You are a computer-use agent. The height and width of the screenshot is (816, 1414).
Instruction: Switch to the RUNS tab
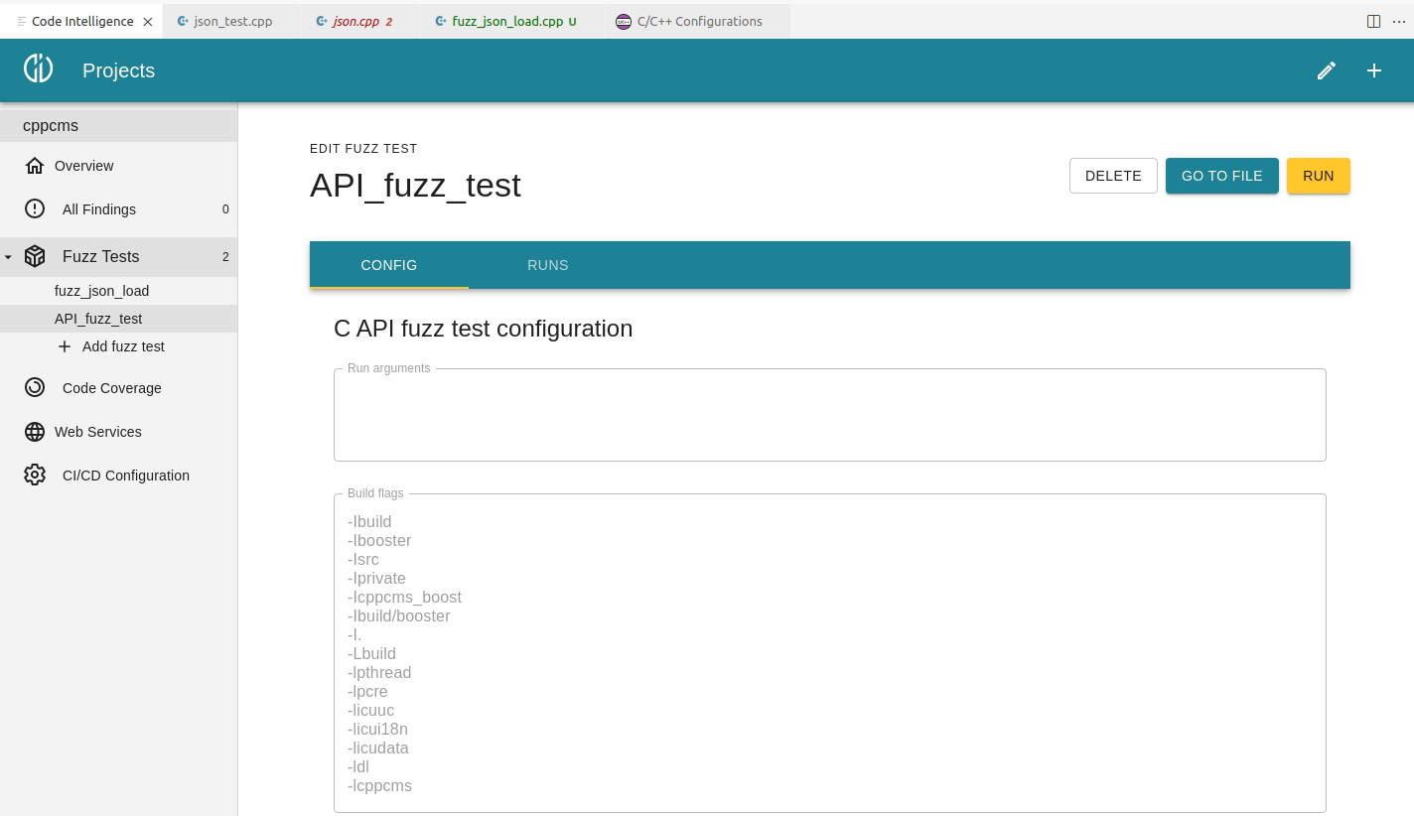(x=548, y=265)
